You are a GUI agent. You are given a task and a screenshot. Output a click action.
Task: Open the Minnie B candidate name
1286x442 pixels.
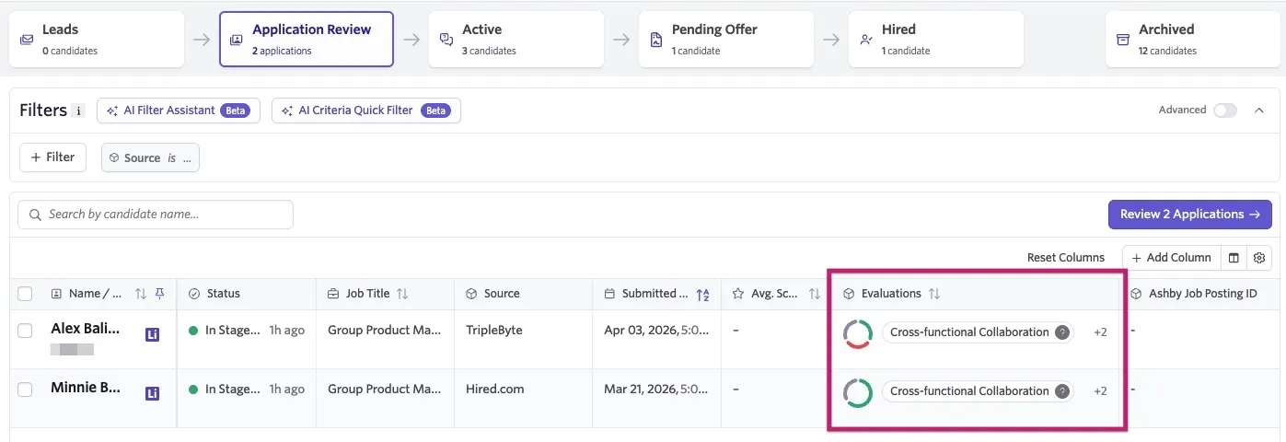coord(86,388)
